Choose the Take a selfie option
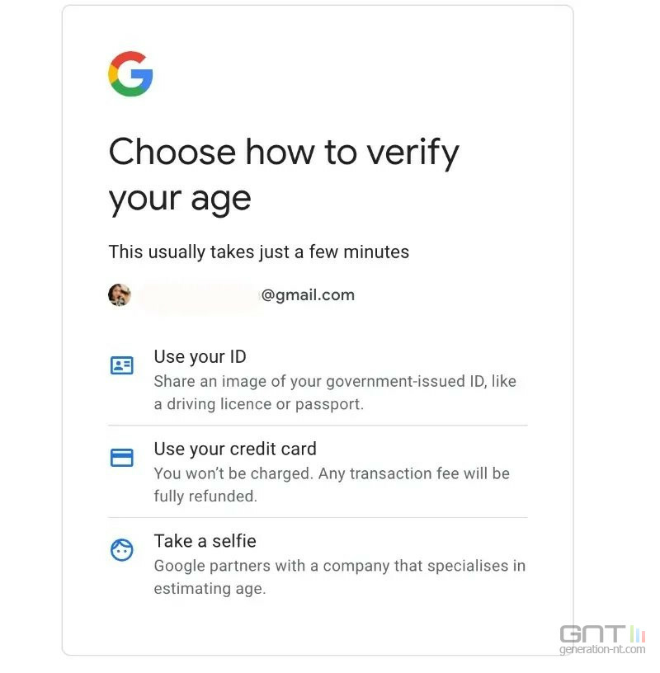Image resolution: width=660 pixels, height=673 pixels. point(205,541)
